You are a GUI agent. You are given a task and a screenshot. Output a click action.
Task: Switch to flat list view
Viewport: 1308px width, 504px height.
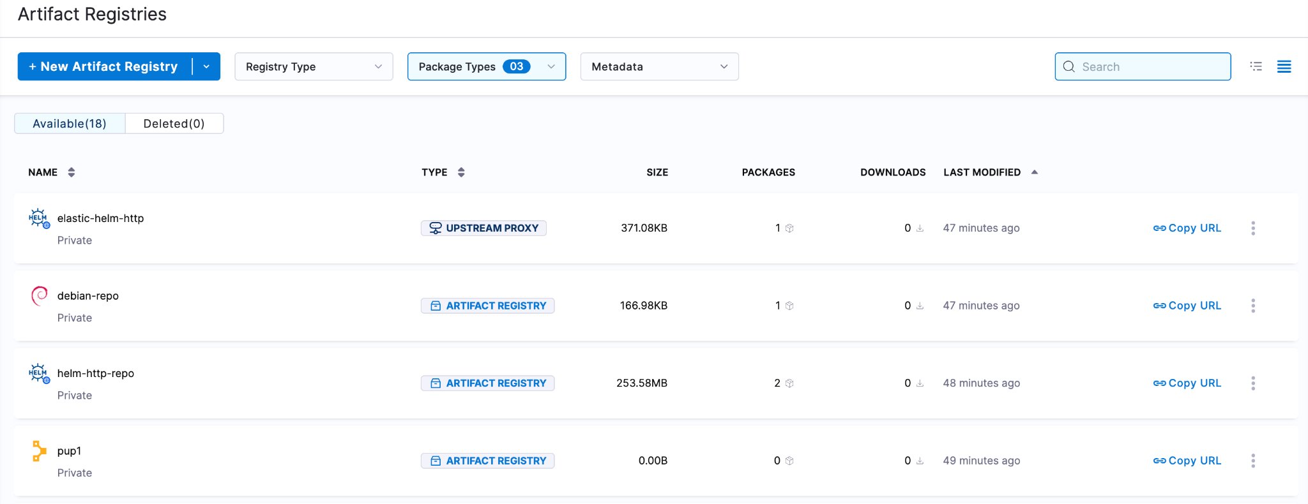pyautogui.click(x=1284, y=66)
